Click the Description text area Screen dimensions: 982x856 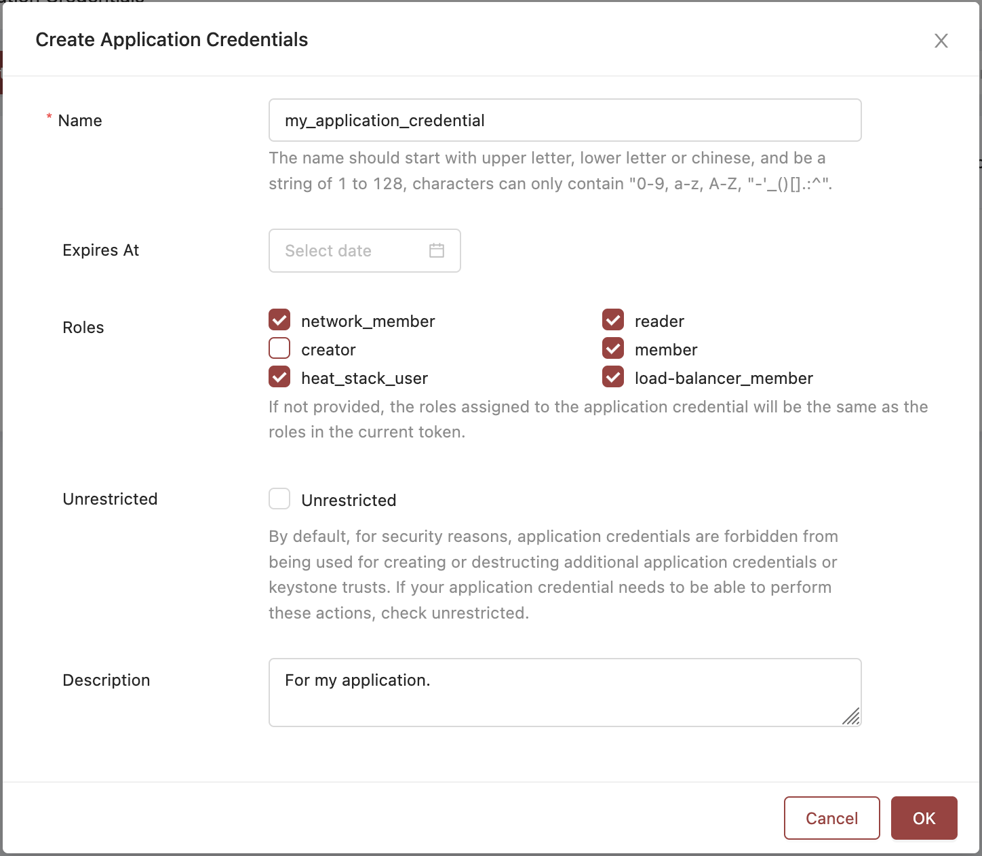[x=565, y=693]
